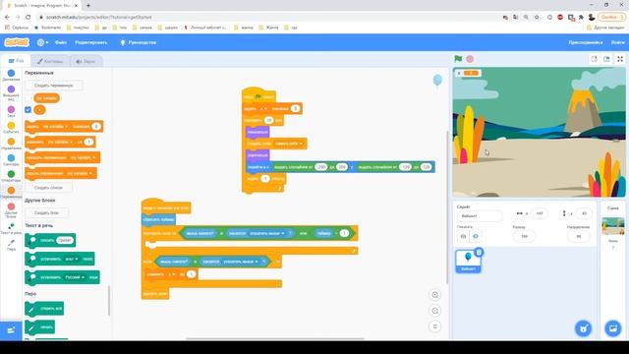
Task: Zoom out of the scripts workspace
Action: pyautogui.click(x=434, y=311)
